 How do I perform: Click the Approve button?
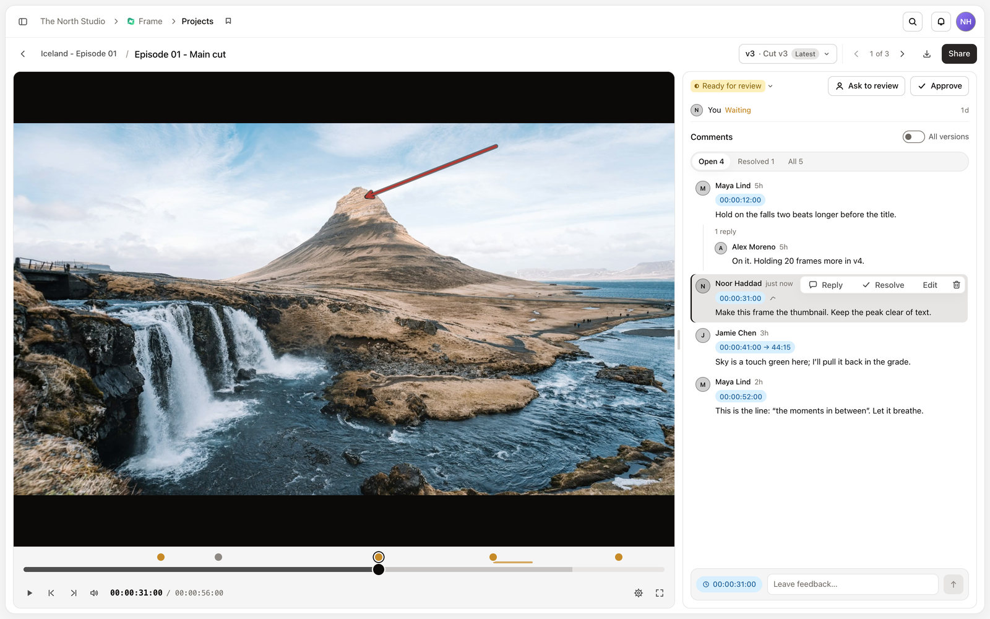click(939, 86)
